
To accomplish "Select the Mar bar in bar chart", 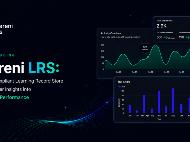I will coord(144,104).
